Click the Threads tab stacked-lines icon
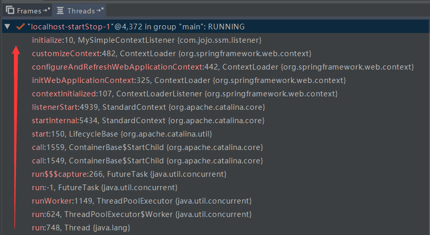Screen dimensions: 430x235 coord(60,10)
